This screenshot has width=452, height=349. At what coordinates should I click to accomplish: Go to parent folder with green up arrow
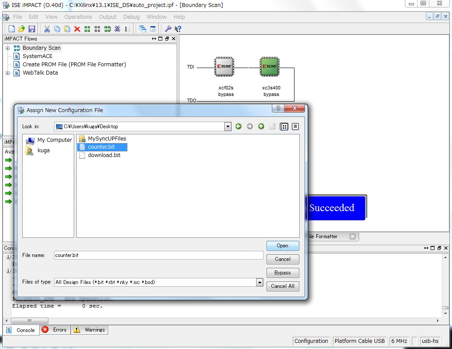261,126
